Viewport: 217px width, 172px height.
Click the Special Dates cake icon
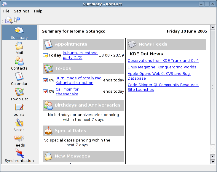48,131
